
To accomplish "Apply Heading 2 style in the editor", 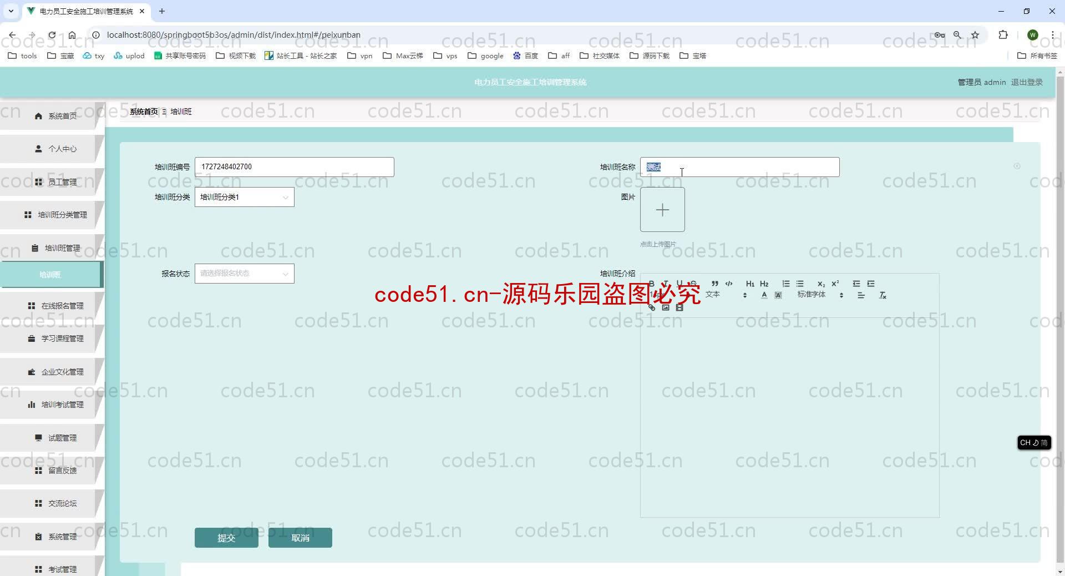I will point(764,284).
